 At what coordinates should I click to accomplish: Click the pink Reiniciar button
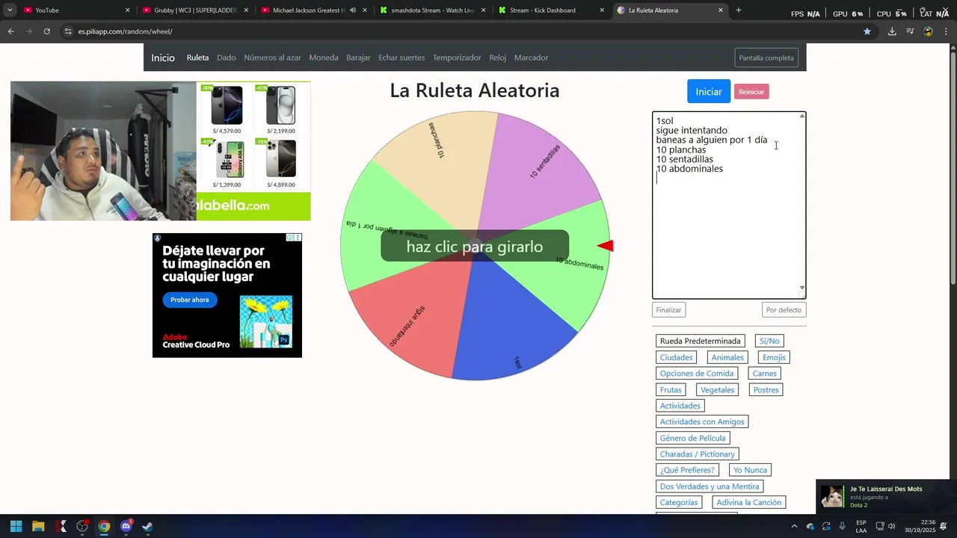point(751,91)
